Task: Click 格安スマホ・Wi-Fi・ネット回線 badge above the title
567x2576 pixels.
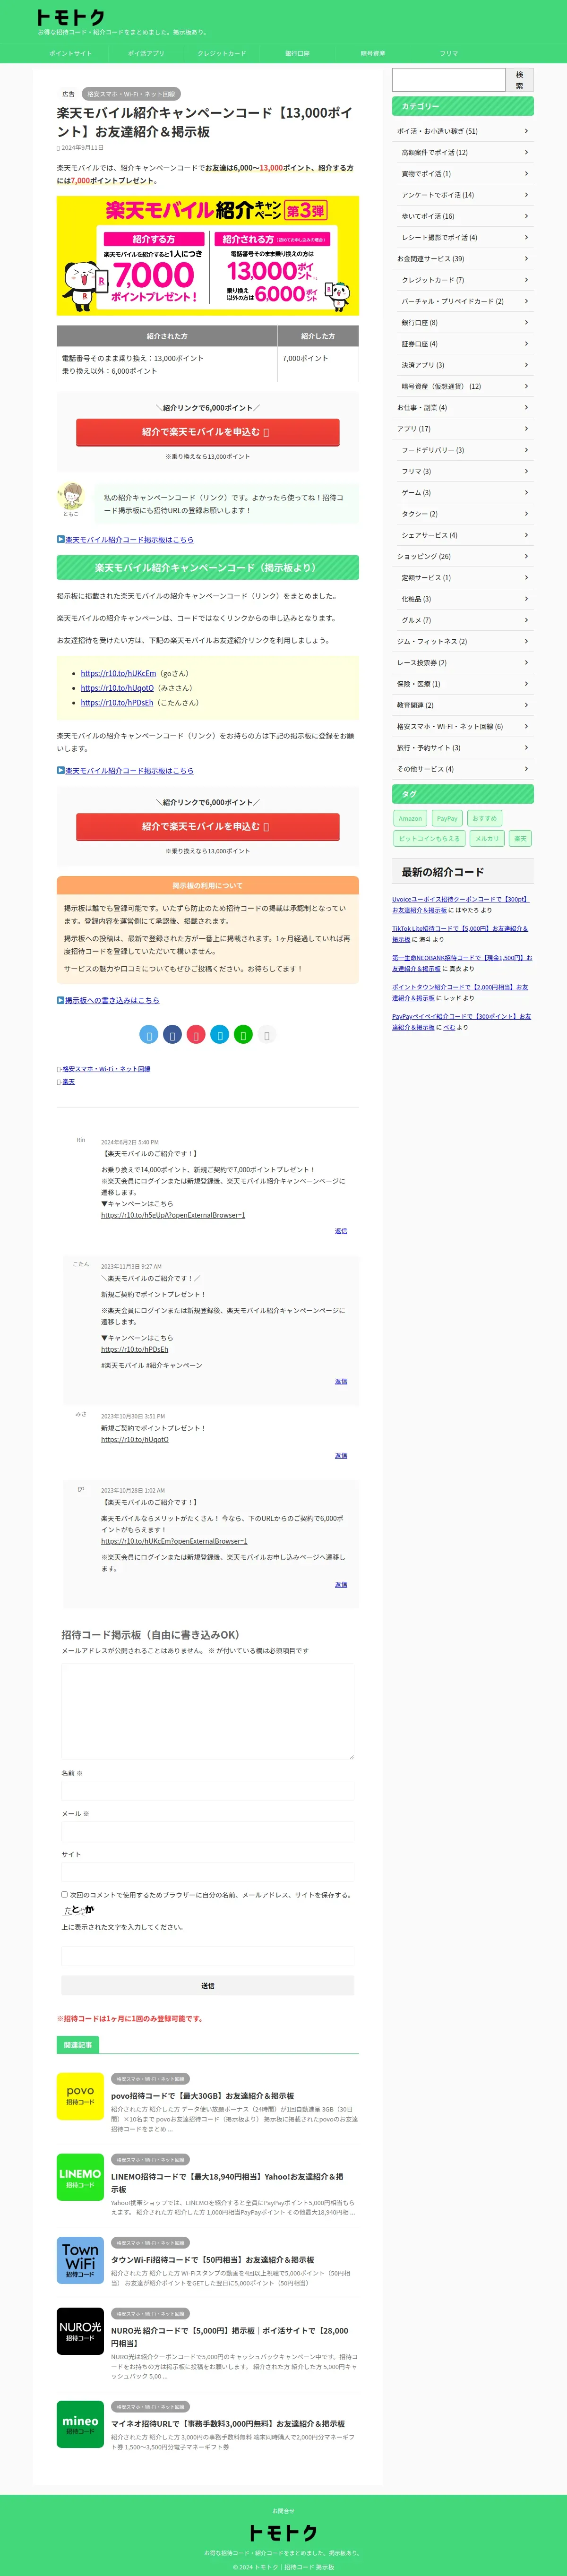Action: point(131,94)
